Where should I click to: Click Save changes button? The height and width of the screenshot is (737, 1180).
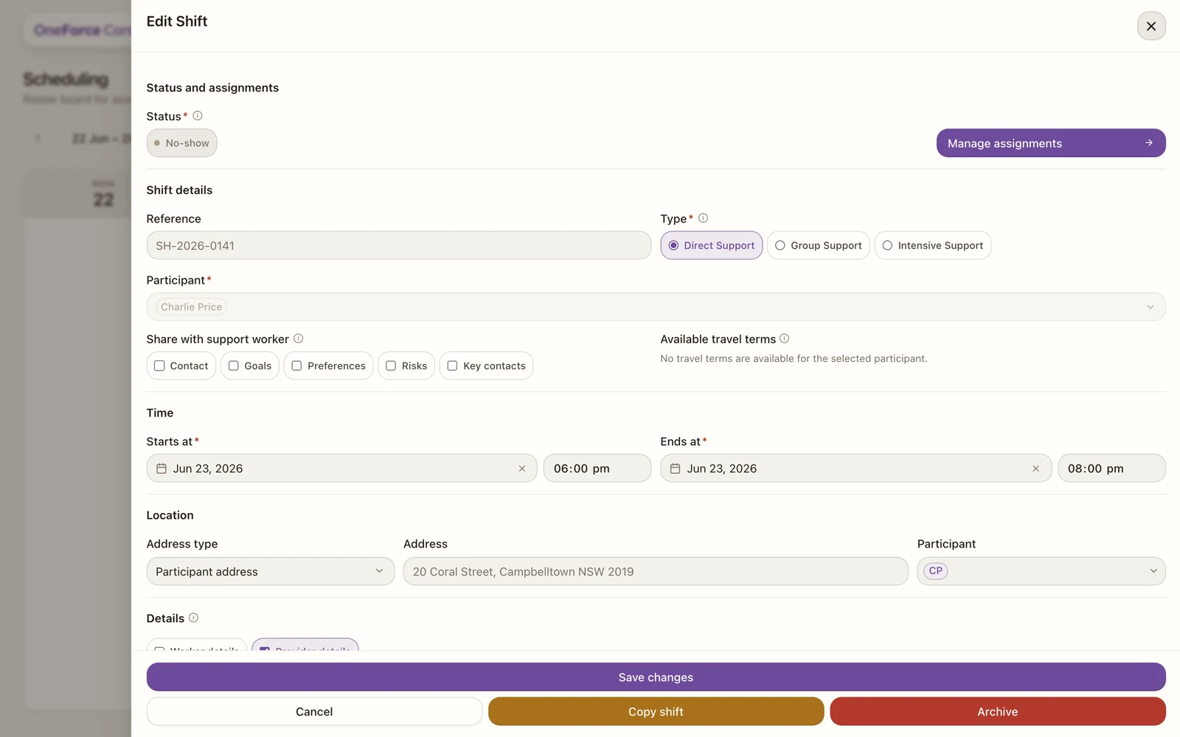(x=656, y=677)
